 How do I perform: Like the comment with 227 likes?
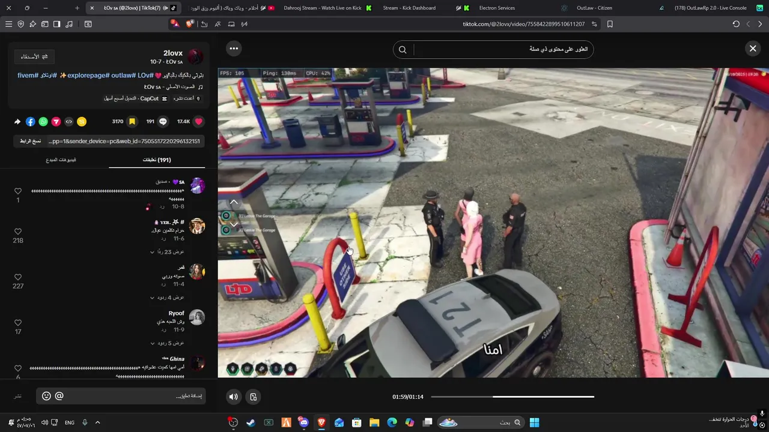point(18,277)
